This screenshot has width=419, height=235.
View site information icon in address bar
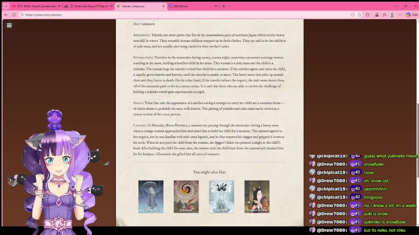click(22, 15)
